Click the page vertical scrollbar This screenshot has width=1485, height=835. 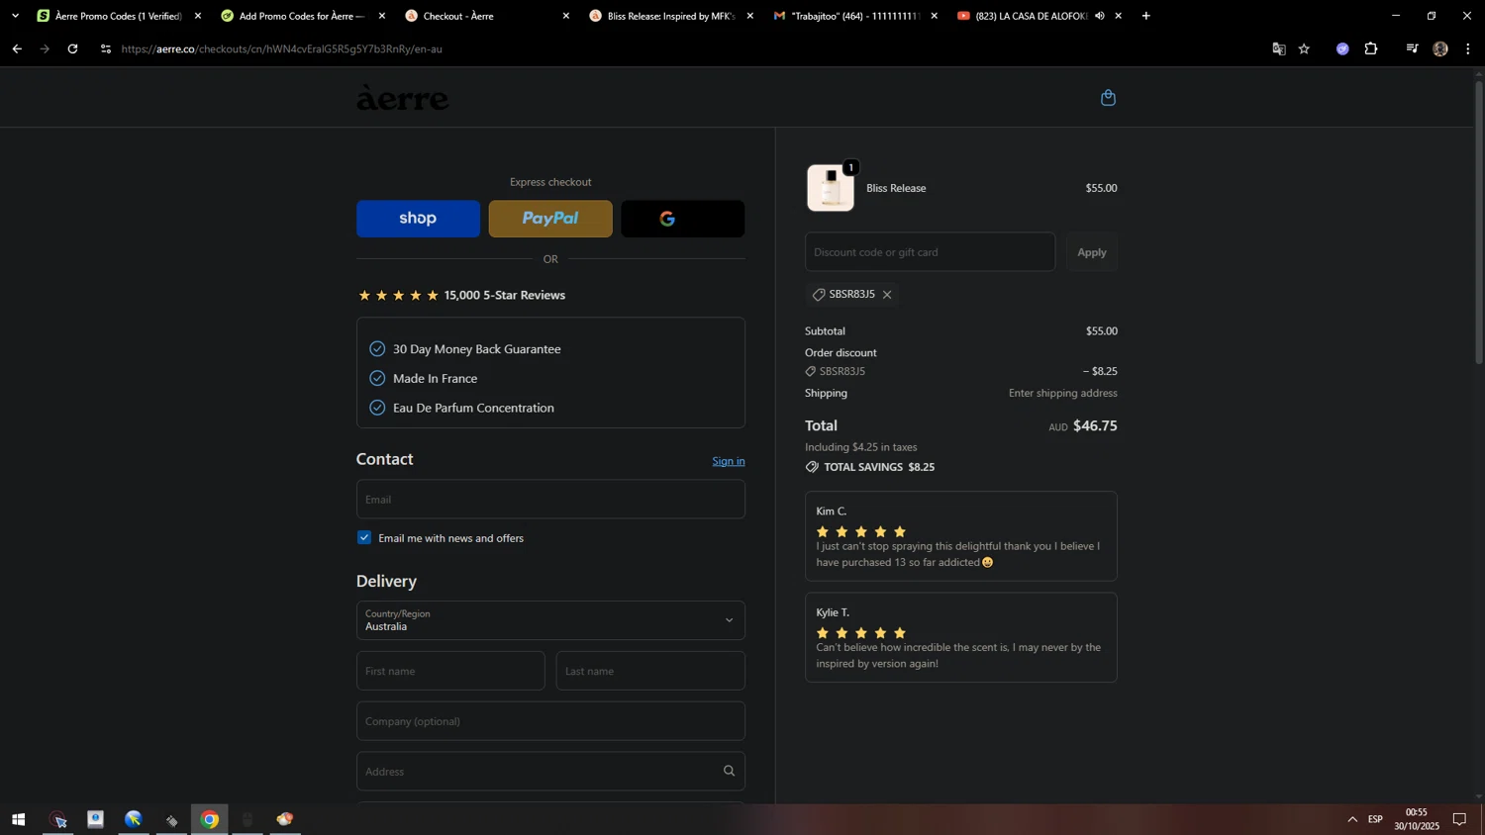[x=1479, y=223]
